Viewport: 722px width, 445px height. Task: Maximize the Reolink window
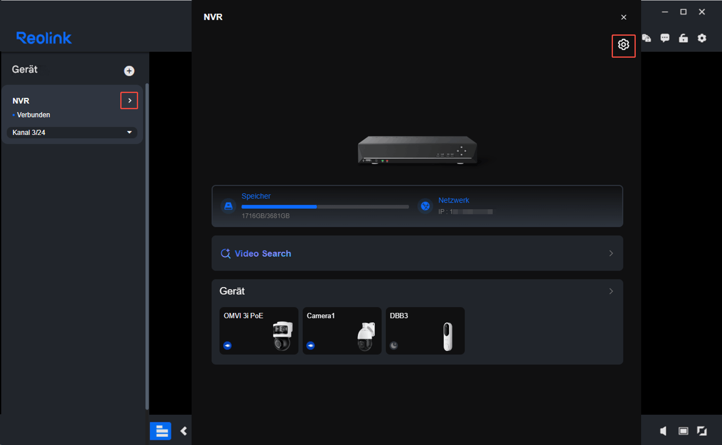pyautogui.click(x=683, y=12)
